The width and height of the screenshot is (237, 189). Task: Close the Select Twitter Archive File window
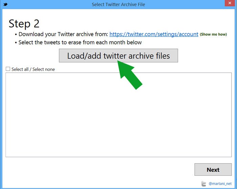pyautogui.click(x=230, y=3)
